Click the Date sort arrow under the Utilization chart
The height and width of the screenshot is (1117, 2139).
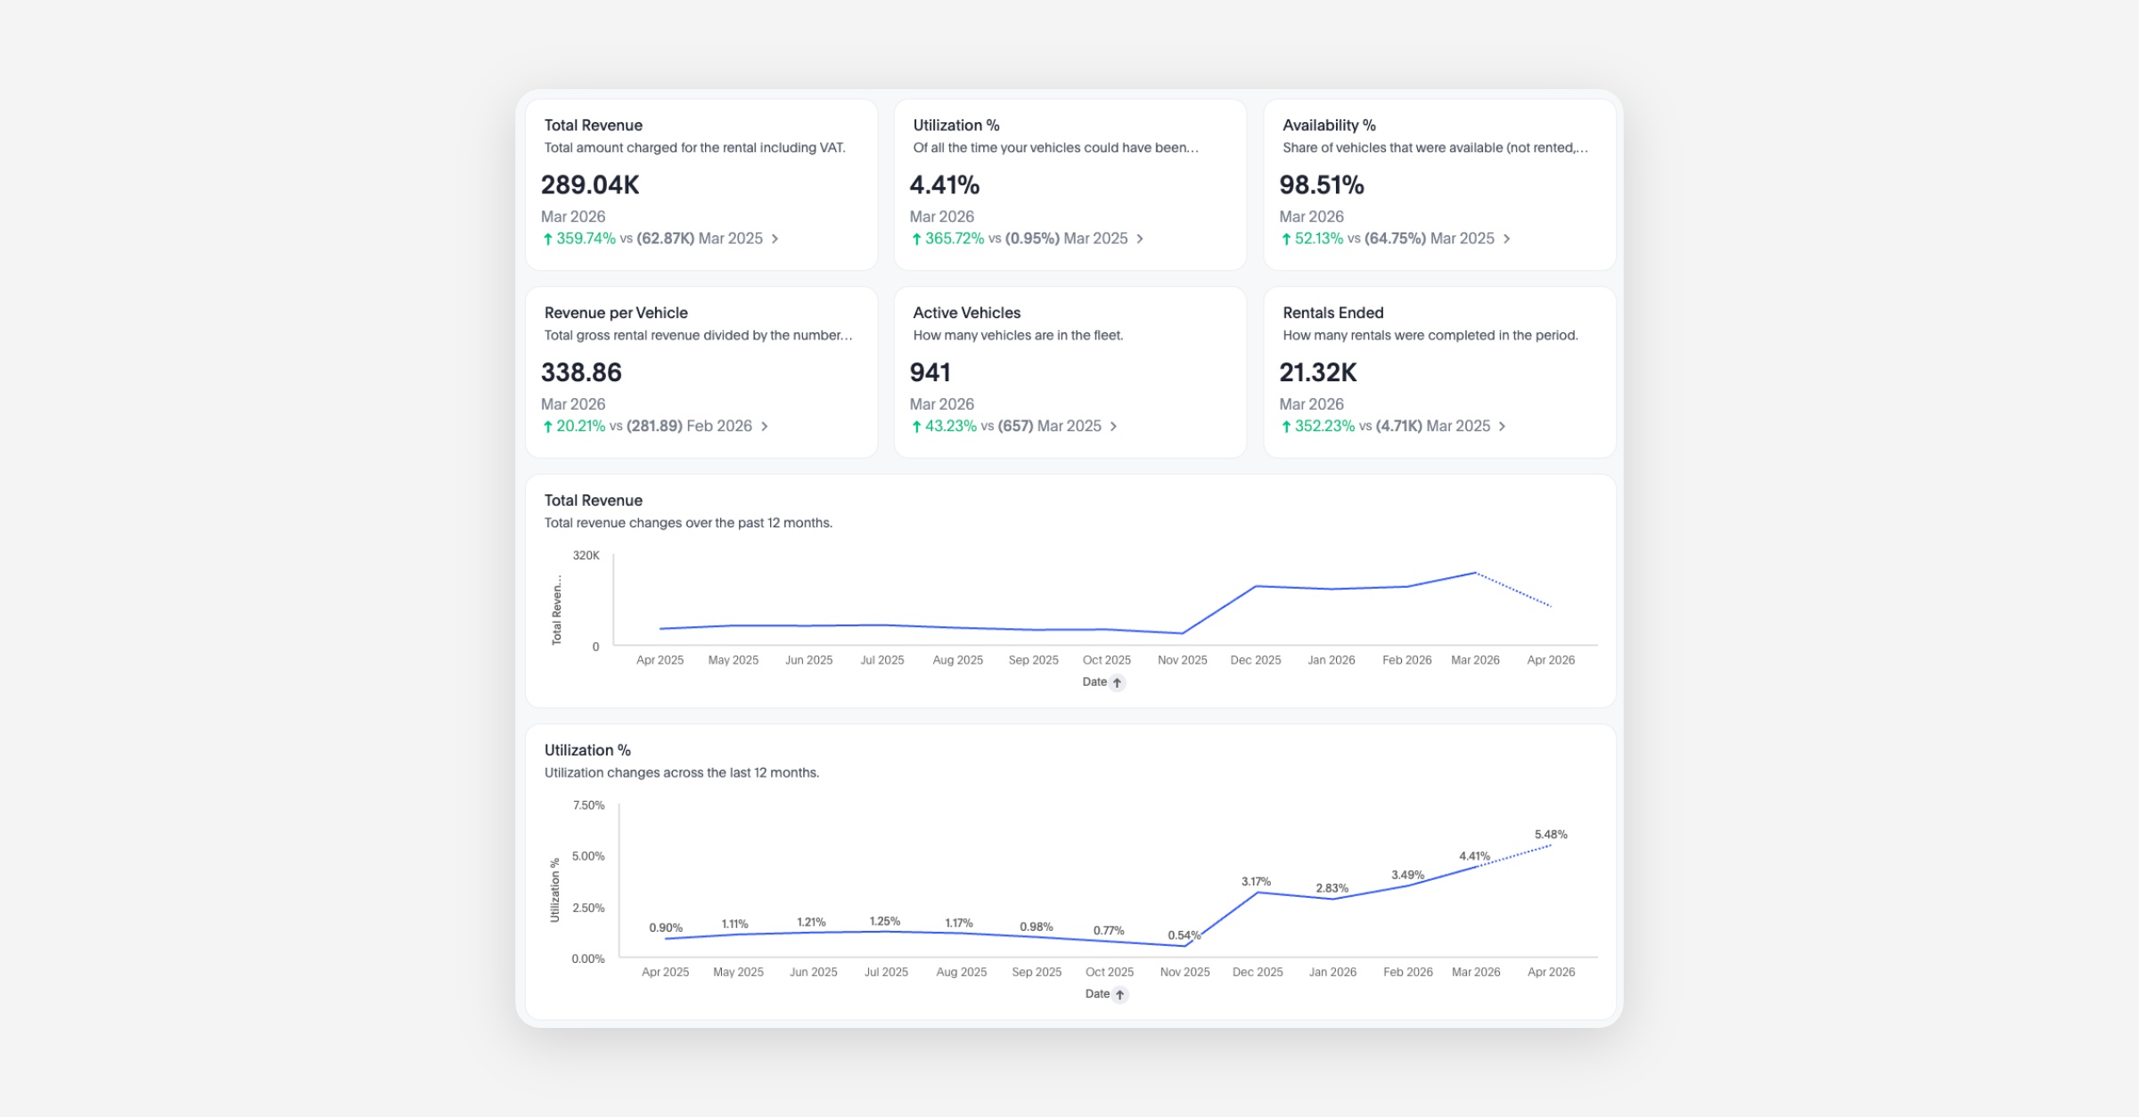(x=1119, y=994)
